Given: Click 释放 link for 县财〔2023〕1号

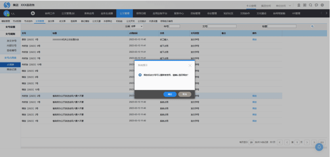Looking at the screenshot, I should point(255,39).
